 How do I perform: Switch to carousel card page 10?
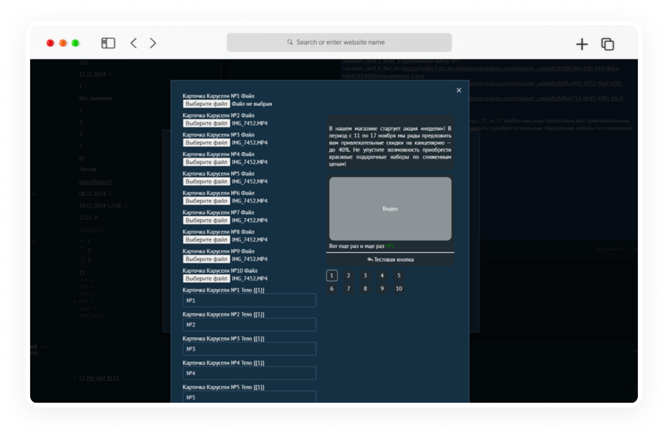coord(399,289)
